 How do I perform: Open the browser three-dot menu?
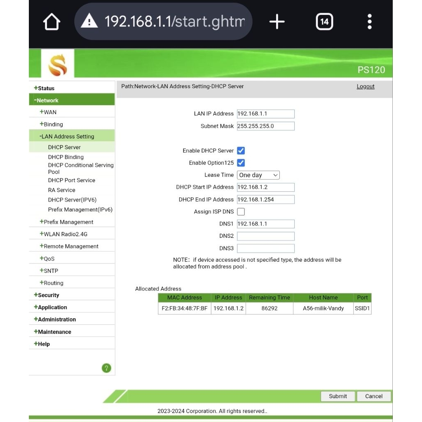point(369,22)
